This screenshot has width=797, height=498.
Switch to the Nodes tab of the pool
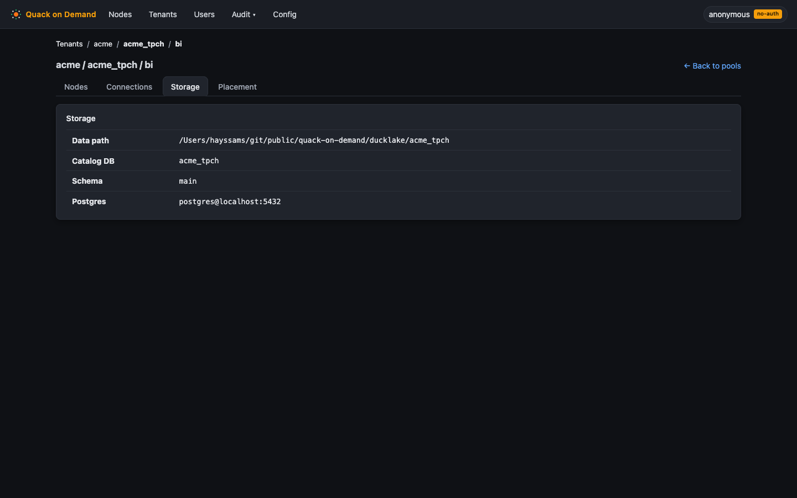76,87
